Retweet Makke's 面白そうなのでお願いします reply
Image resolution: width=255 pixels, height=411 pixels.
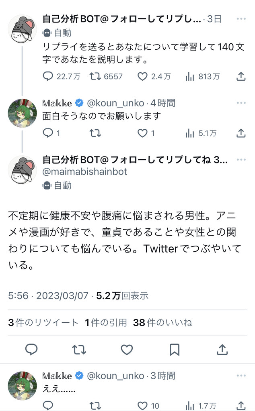point(95,133)
